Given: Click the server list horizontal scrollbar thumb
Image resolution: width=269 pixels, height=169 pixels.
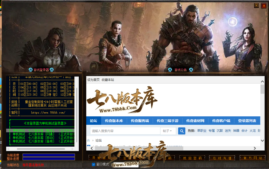Looking at the screenshot, I should (41, 149).
